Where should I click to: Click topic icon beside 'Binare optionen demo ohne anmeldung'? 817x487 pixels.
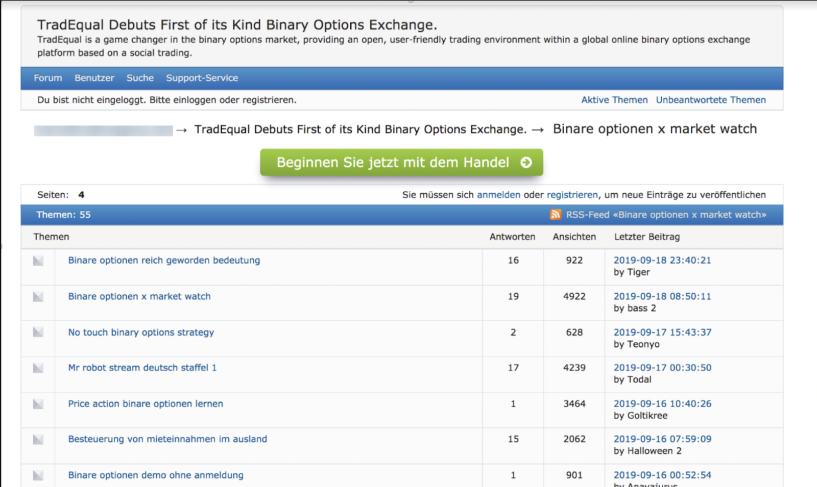pos(38,476)
